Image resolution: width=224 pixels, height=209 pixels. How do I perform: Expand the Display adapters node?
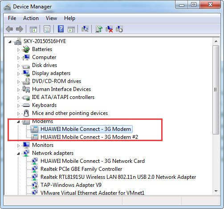pos(18,74)
